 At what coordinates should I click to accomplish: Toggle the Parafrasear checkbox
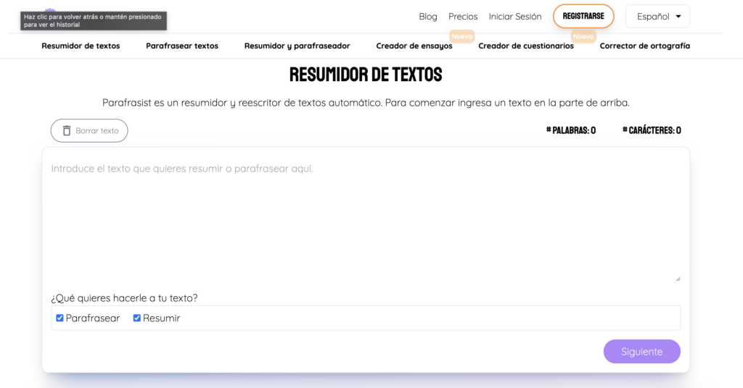pyautogui.click(x=59, y=318)
